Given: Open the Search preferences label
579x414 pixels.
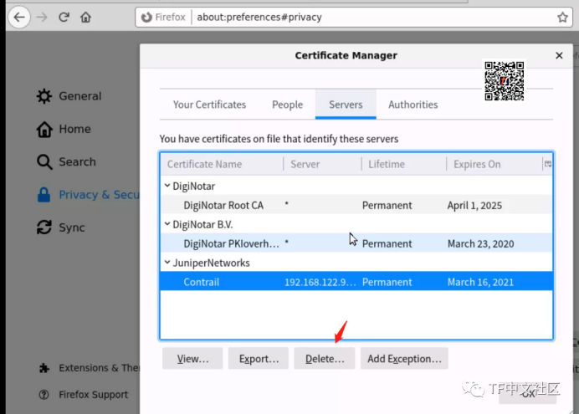Looking at the screenshot, I should pos(78,161).
